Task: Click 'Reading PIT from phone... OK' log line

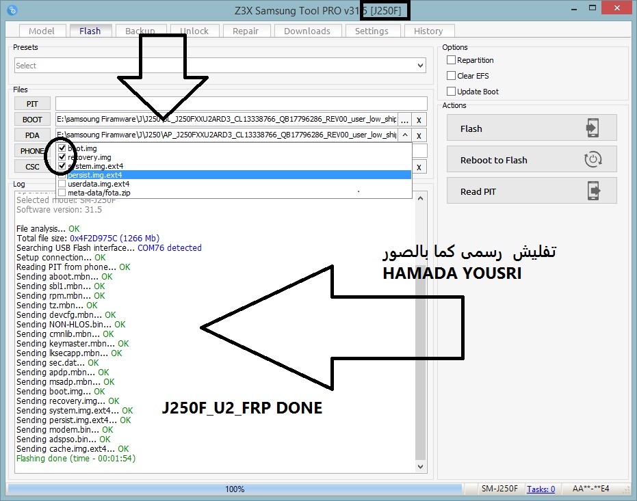Action: (x=73, y=267)
